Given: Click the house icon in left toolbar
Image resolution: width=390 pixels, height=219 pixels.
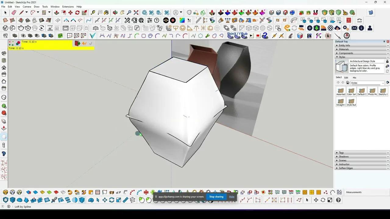Looking at the screenshot, I should [x=4, y=68].
